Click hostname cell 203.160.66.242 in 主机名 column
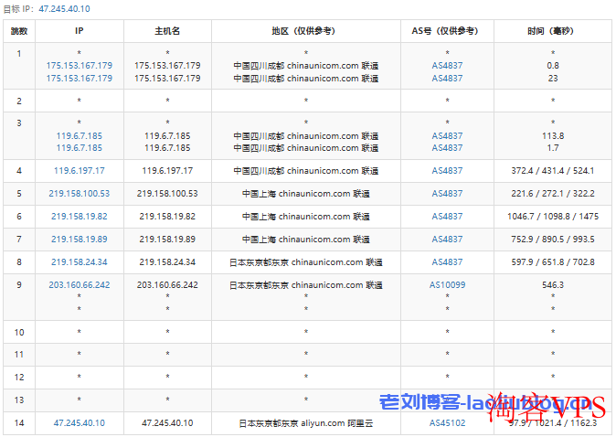The height and width of the screenshot is (437, 616). 167,284
